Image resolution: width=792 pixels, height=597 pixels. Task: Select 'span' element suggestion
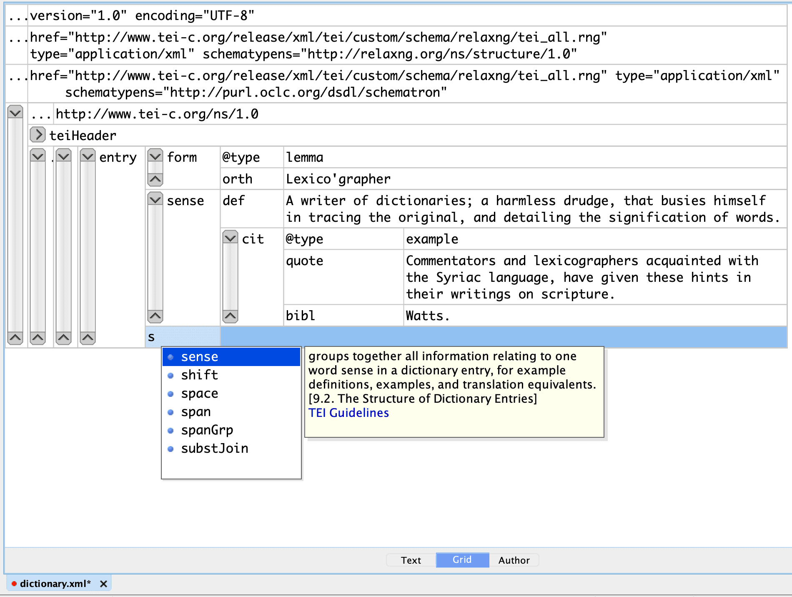pos(195,412)
